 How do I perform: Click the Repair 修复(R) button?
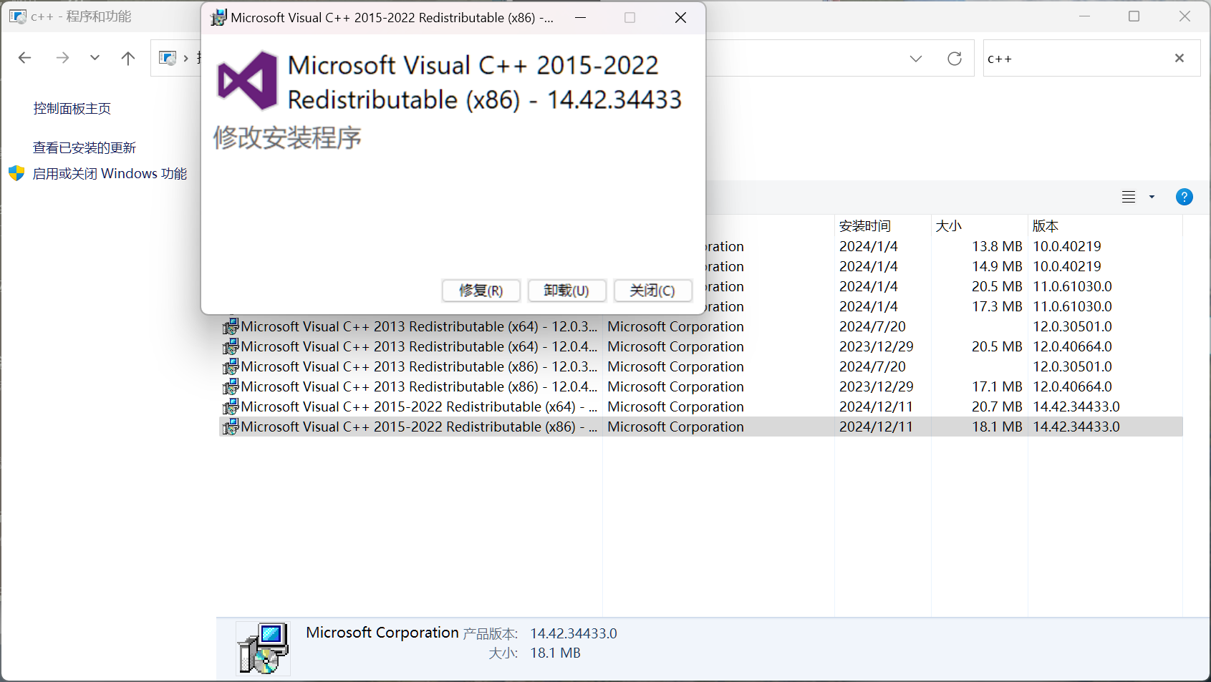(x=481, y=291)
